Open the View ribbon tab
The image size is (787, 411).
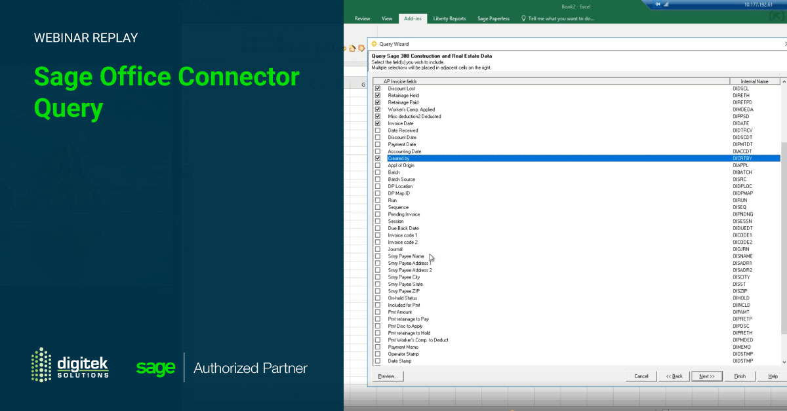(387, 18)
